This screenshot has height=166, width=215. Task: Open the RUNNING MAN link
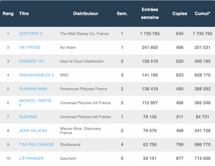(33, 89)
